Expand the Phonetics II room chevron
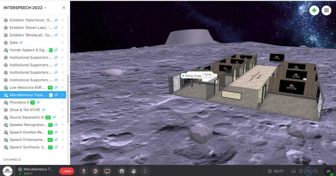Viewport: 336px width, 176px height. pos(62,102)
